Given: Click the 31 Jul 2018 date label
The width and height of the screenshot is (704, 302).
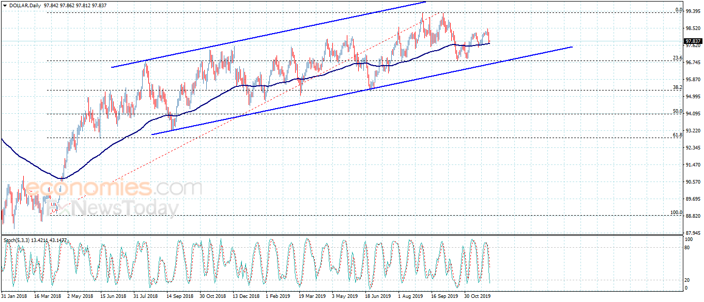Looking at the screenshot, I should 146,297.
